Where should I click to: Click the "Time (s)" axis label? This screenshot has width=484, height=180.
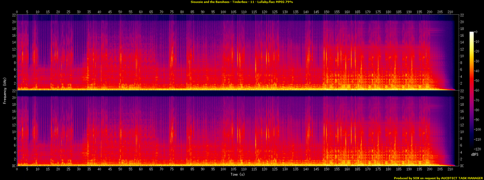tap(238, 174)
